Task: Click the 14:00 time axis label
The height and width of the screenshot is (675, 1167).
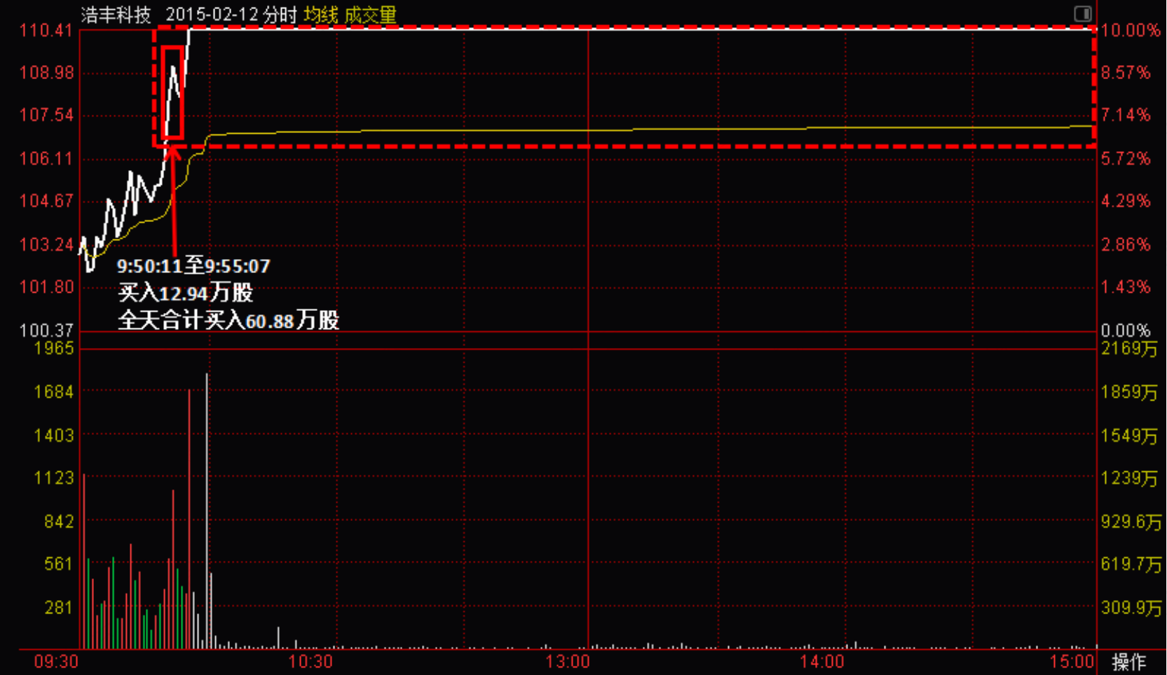Action: tap(822, 662)
